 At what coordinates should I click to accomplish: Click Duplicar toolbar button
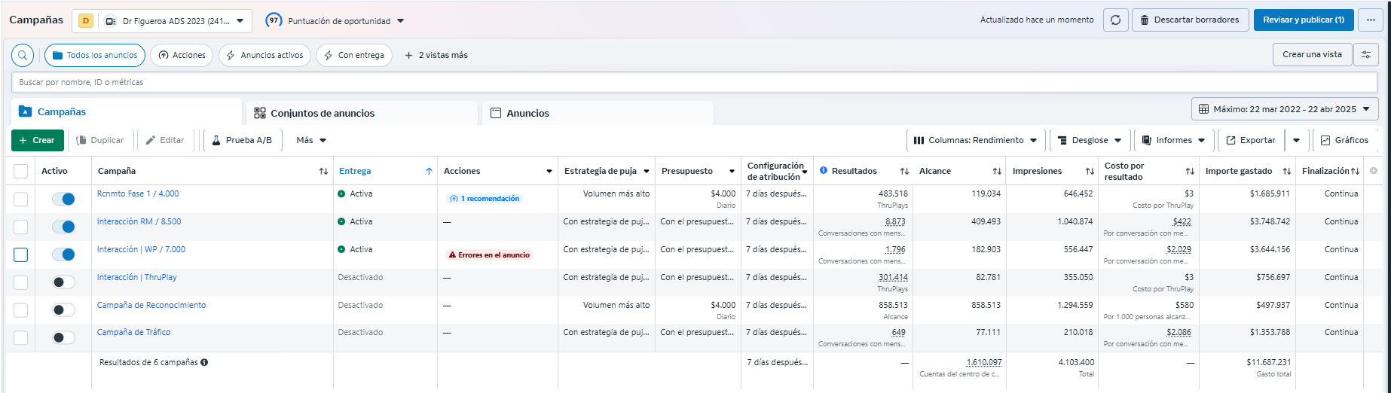coord(100,140)
